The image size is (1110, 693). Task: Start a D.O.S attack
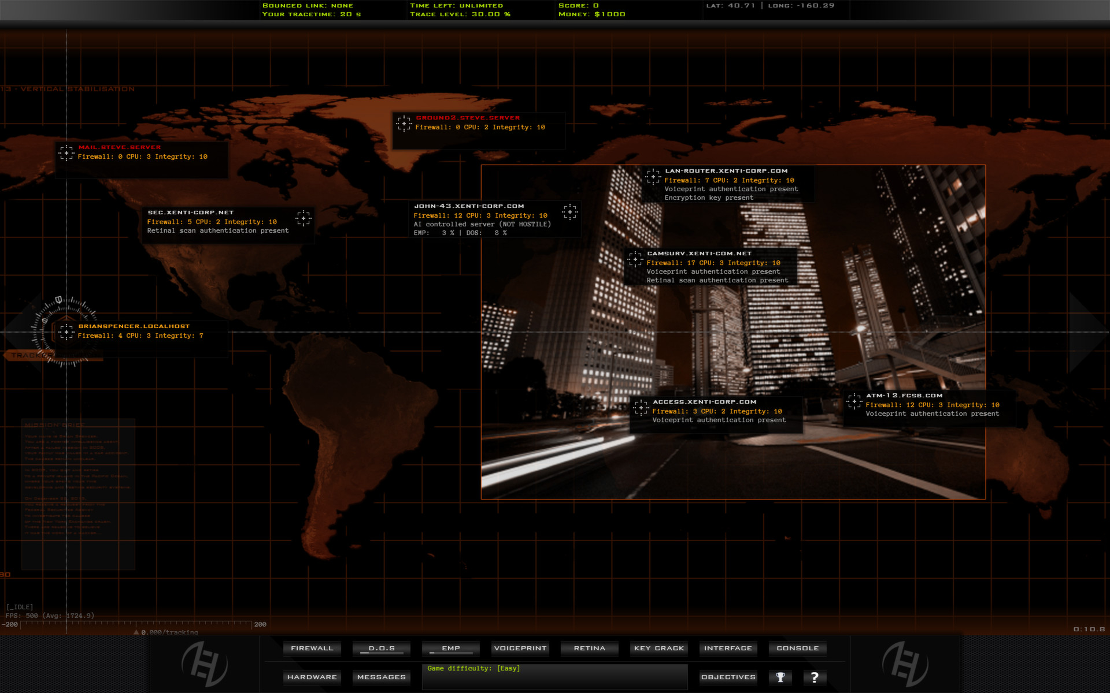[381, 648]
